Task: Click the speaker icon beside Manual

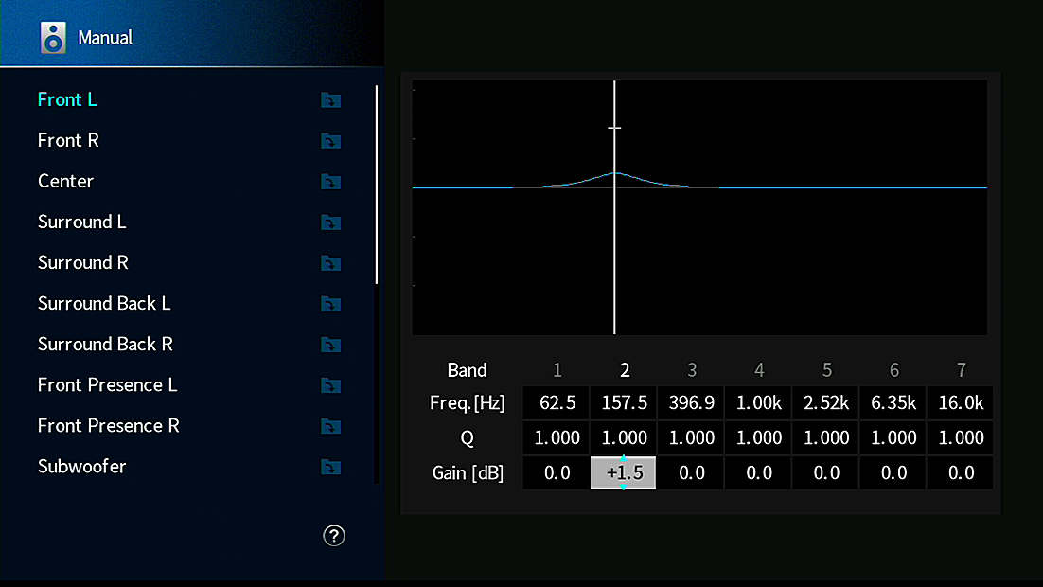Action: tap(53, 38)
